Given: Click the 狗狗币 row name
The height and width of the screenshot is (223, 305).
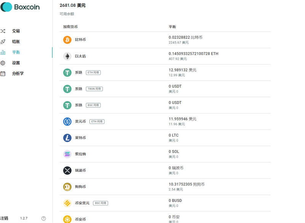Looking at the screenshot, I should tap(80, 187).
